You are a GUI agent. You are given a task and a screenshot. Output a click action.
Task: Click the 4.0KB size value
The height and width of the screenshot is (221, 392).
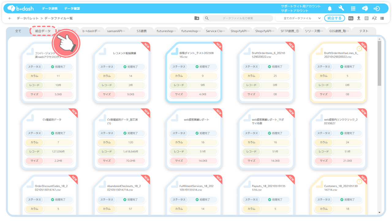click(203, 94)
